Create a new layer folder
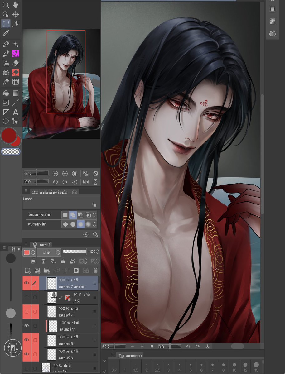The image size is (285, 374). pos(47,271)
